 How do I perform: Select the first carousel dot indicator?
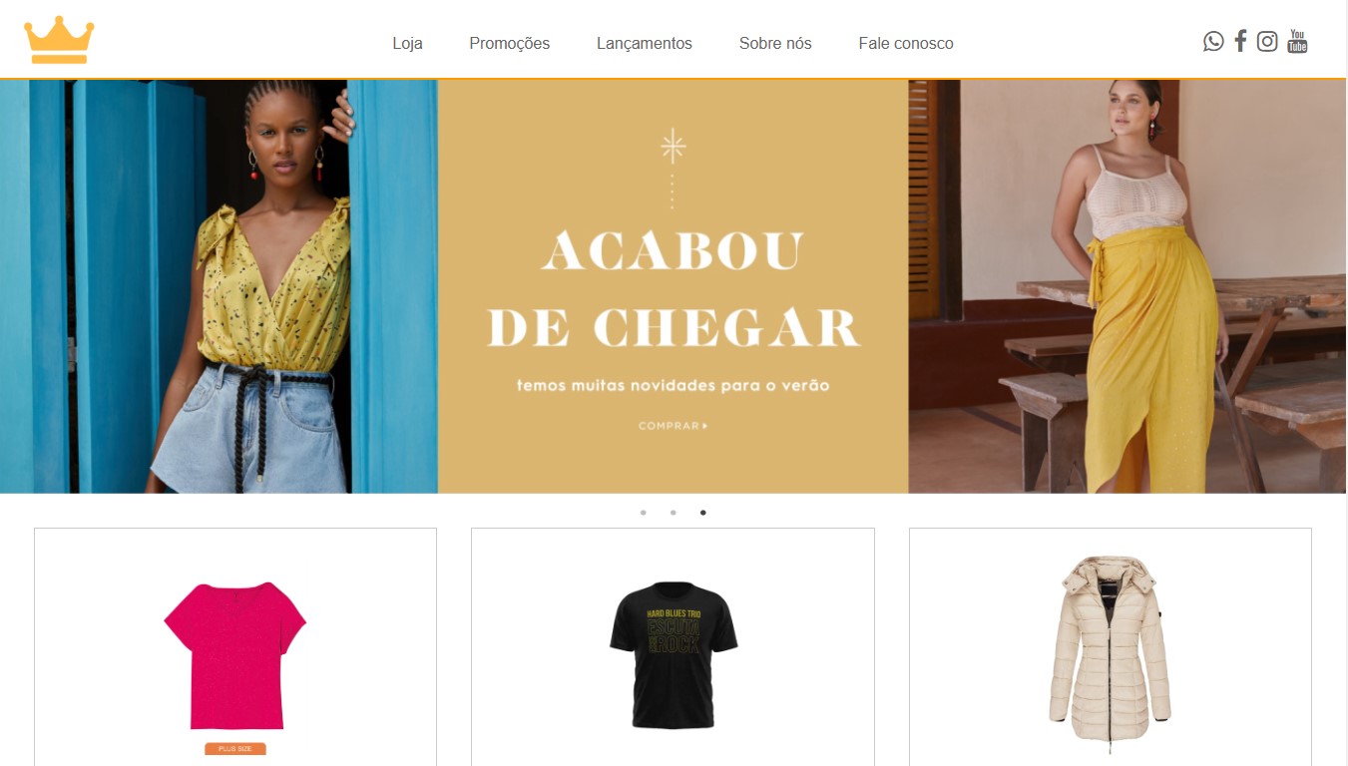coord(644,513)
